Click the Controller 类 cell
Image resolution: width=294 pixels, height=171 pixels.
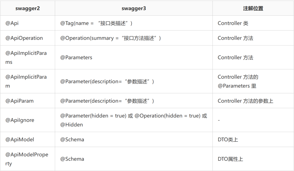click(253, 23)
